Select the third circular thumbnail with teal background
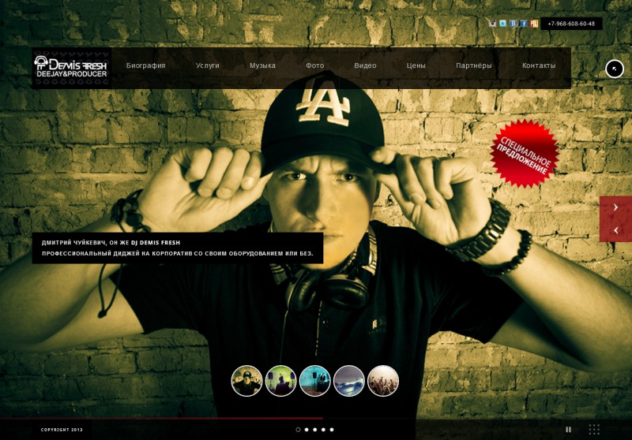The height and width of the screenshot is (440, 632). [314, 381]
